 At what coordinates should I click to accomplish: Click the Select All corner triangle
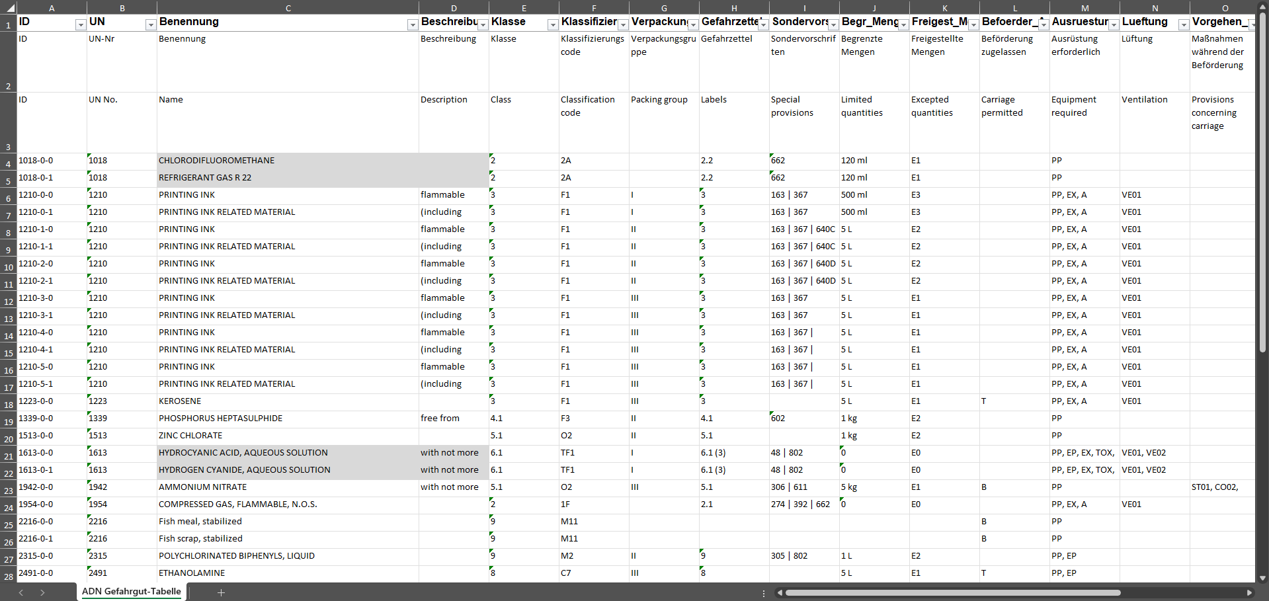click(x=9, y=8)
